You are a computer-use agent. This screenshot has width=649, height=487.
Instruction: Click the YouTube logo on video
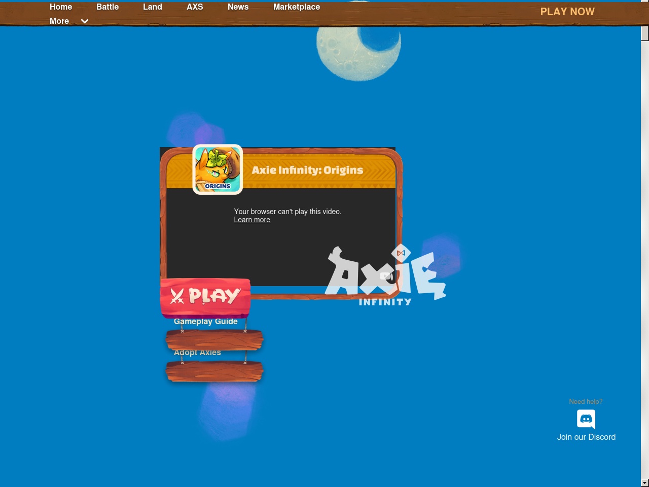pyautogui.click(x=387, y=276)
